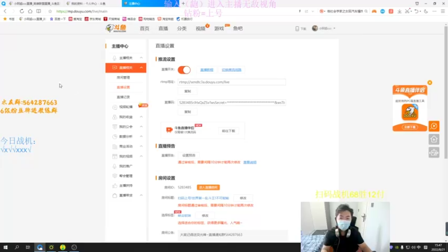Screen dimensions: 448x252
Task: Expand the 数据分析 sidebar section
Action: pyautogui.click(x=141, y=136)
